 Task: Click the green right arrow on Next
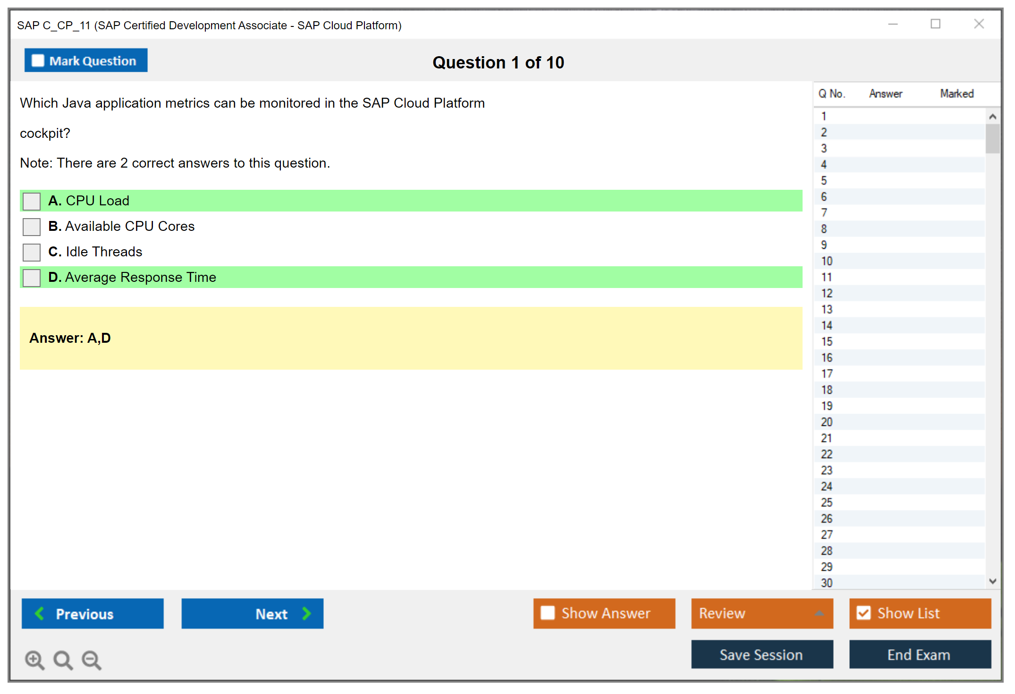306,613
